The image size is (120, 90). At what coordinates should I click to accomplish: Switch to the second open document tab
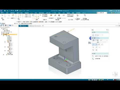(36, 26)
